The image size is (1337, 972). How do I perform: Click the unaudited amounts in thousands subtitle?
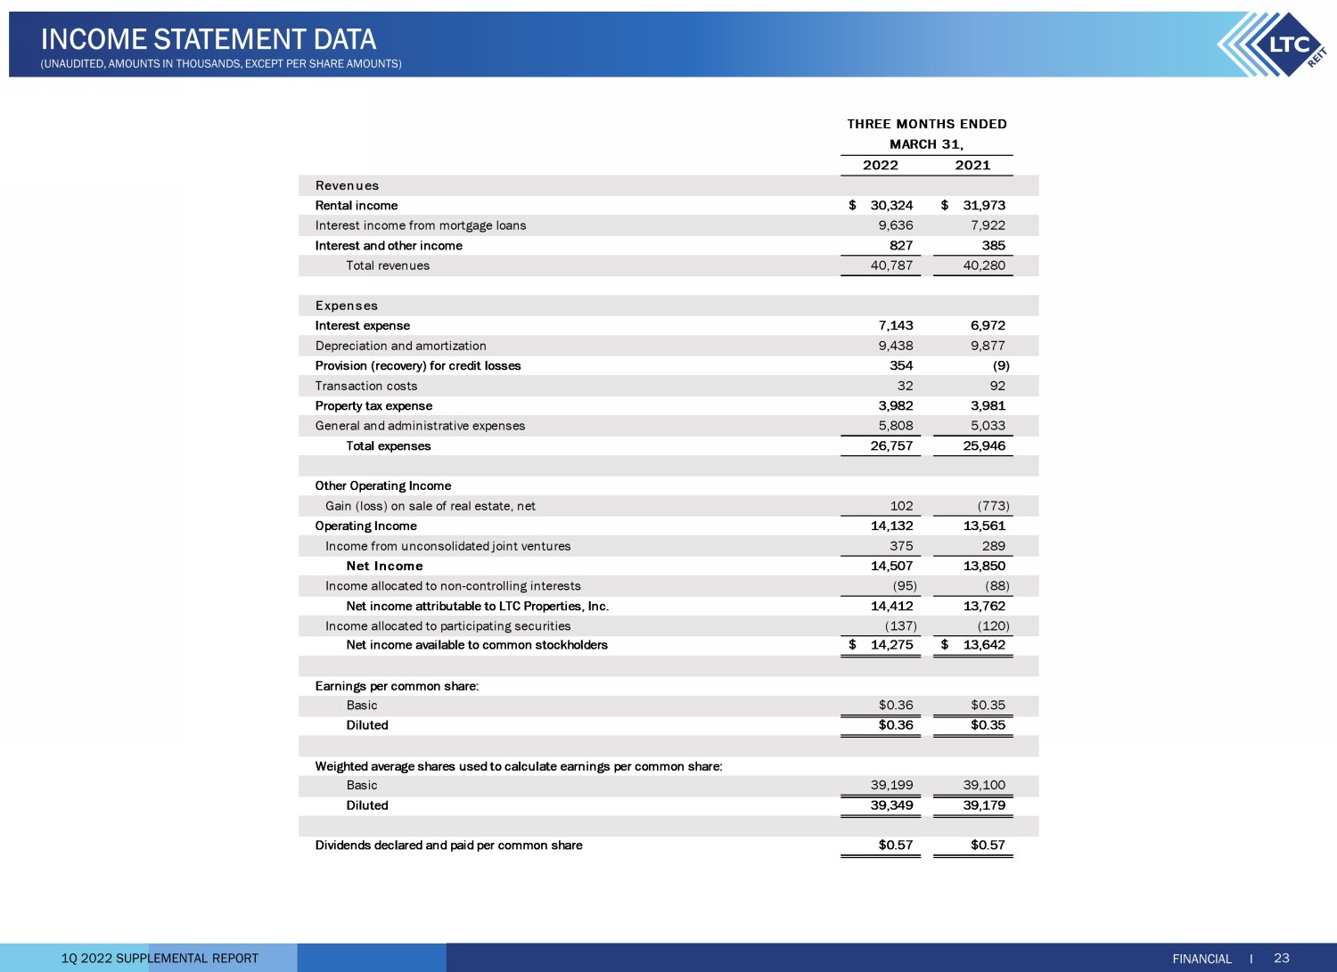[x=221, y=64]
